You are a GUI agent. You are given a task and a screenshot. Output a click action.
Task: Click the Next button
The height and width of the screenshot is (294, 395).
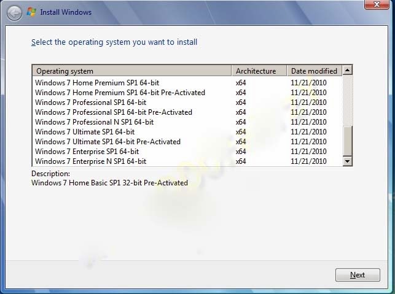coord(358,275)
